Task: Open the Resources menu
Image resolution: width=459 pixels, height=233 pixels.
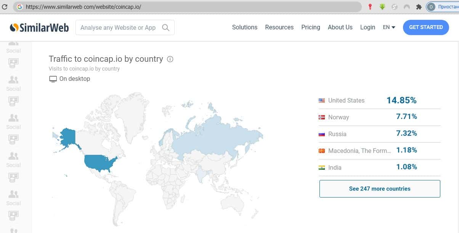Action: [x=279, y=27]
